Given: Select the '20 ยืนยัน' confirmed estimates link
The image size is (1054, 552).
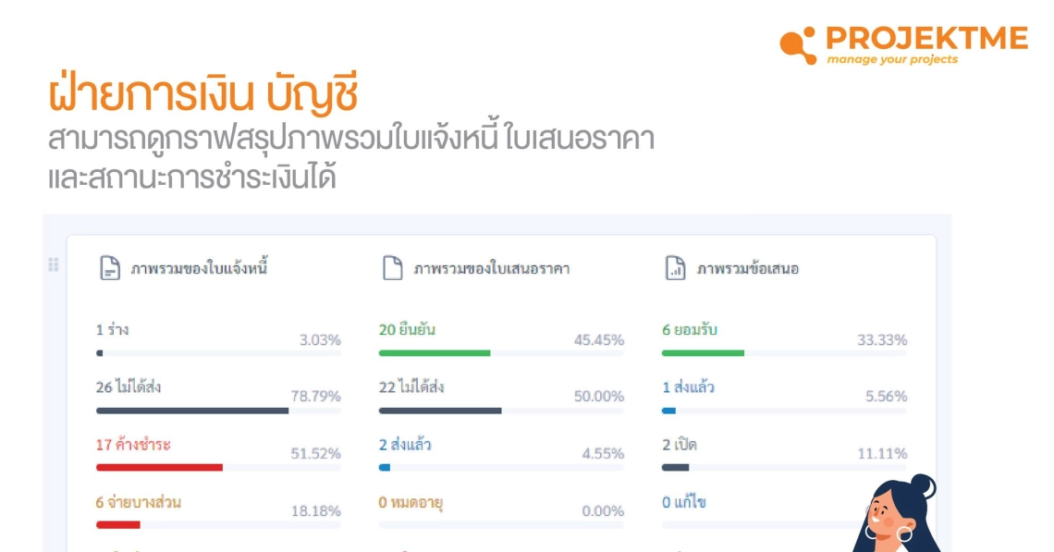Looking at the screenshot, I should 407,330.
